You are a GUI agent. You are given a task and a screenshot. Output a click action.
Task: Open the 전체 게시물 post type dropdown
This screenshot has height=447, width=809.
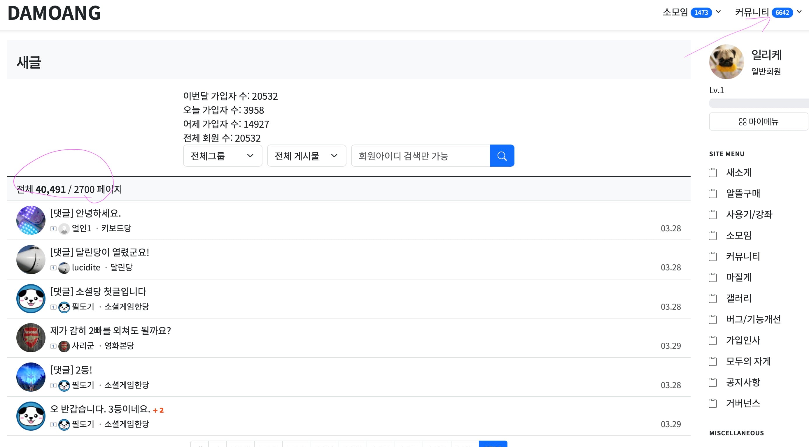pos(307,156)
